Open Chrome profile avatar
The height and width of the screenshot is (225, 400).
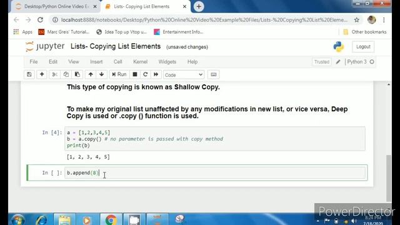click(372, 20)
